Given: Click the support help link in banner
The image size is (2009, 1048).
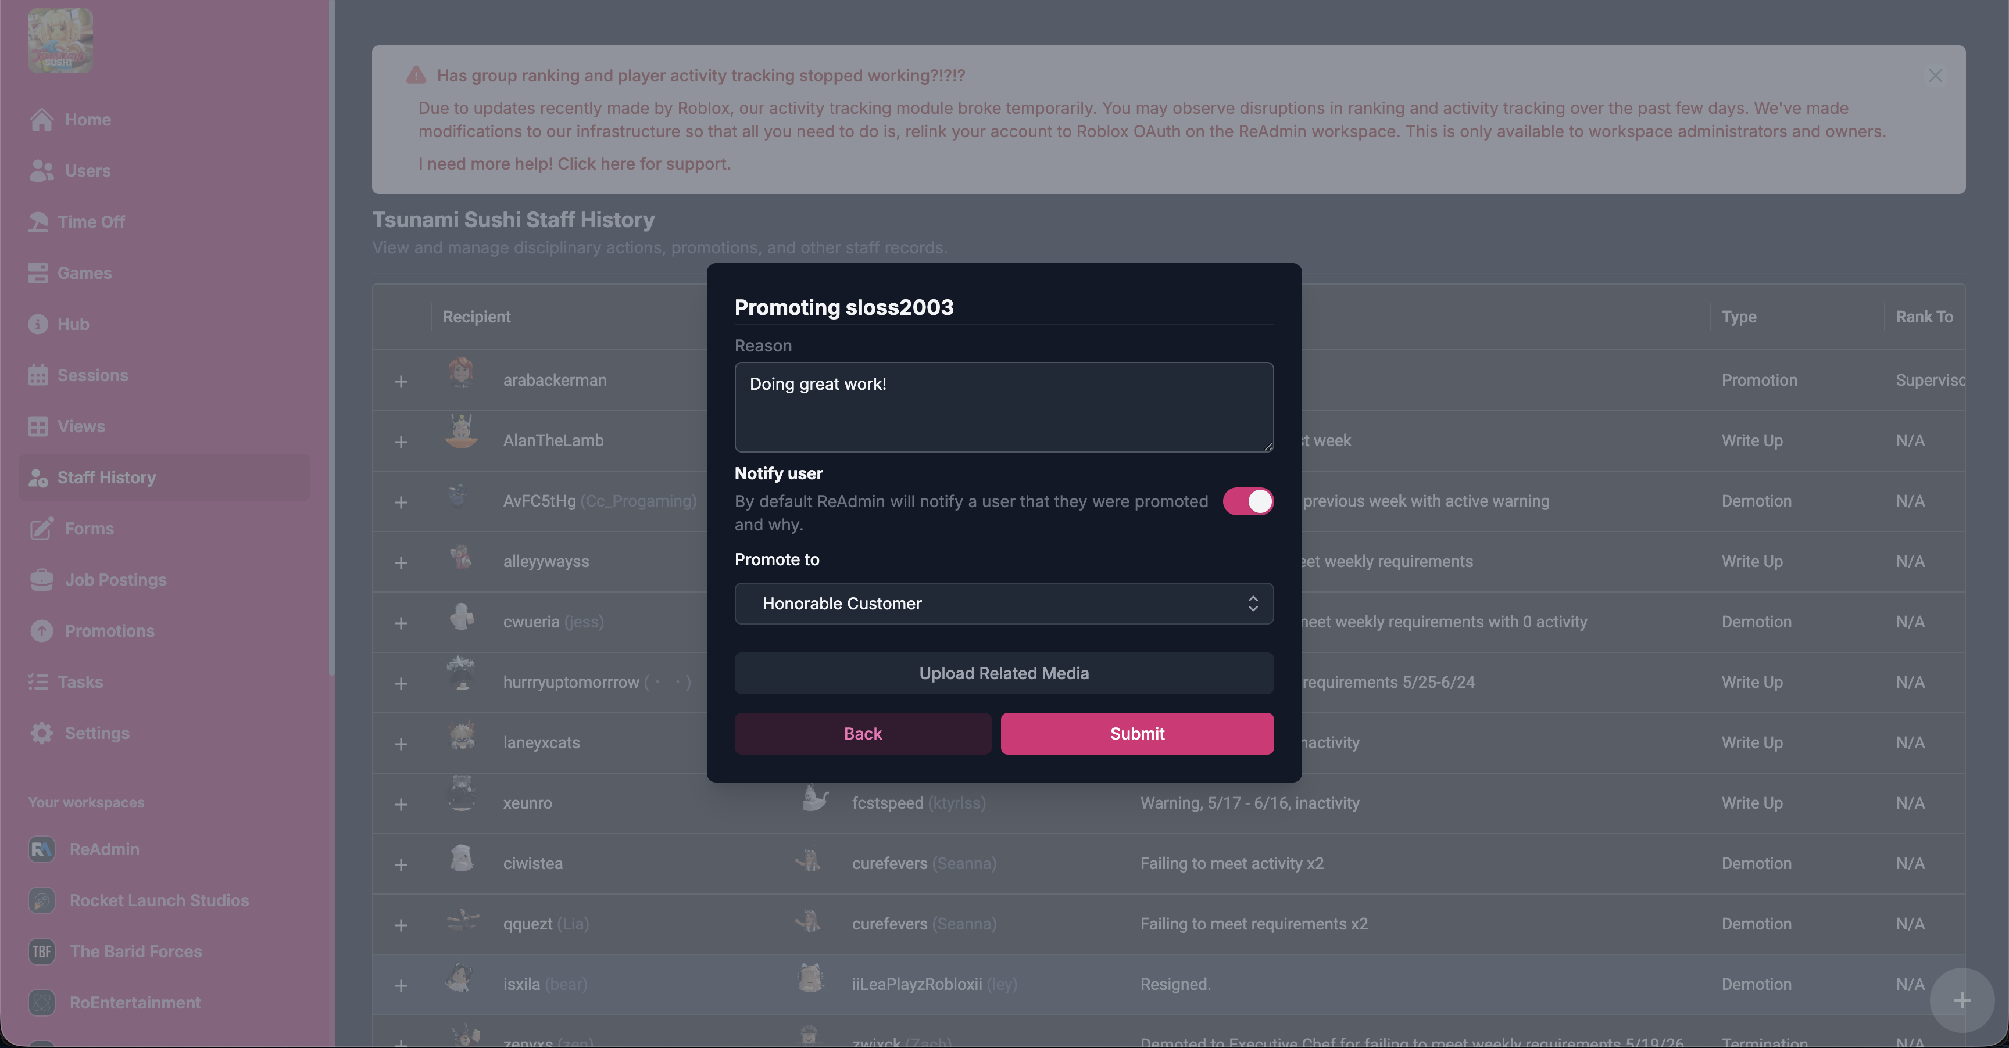Looking at the screenshot, I should point(574,164).
